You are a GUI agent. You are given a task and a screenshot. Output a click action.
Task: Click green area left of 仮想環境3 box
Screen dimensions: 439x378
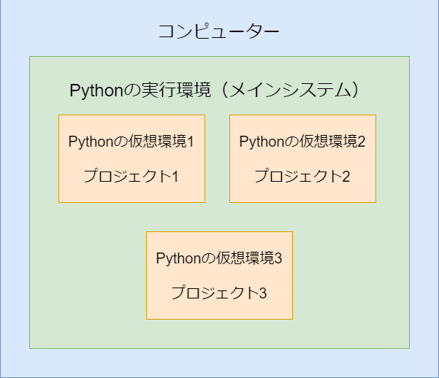point(88,275)
